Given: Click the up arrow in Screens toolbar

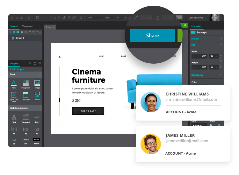Looking at the screenshot, I should [37, 32].
